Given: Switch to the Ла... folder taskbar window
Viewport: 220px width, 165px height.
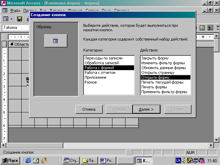Looking at the screenshot, I should [x=89, y=161].
